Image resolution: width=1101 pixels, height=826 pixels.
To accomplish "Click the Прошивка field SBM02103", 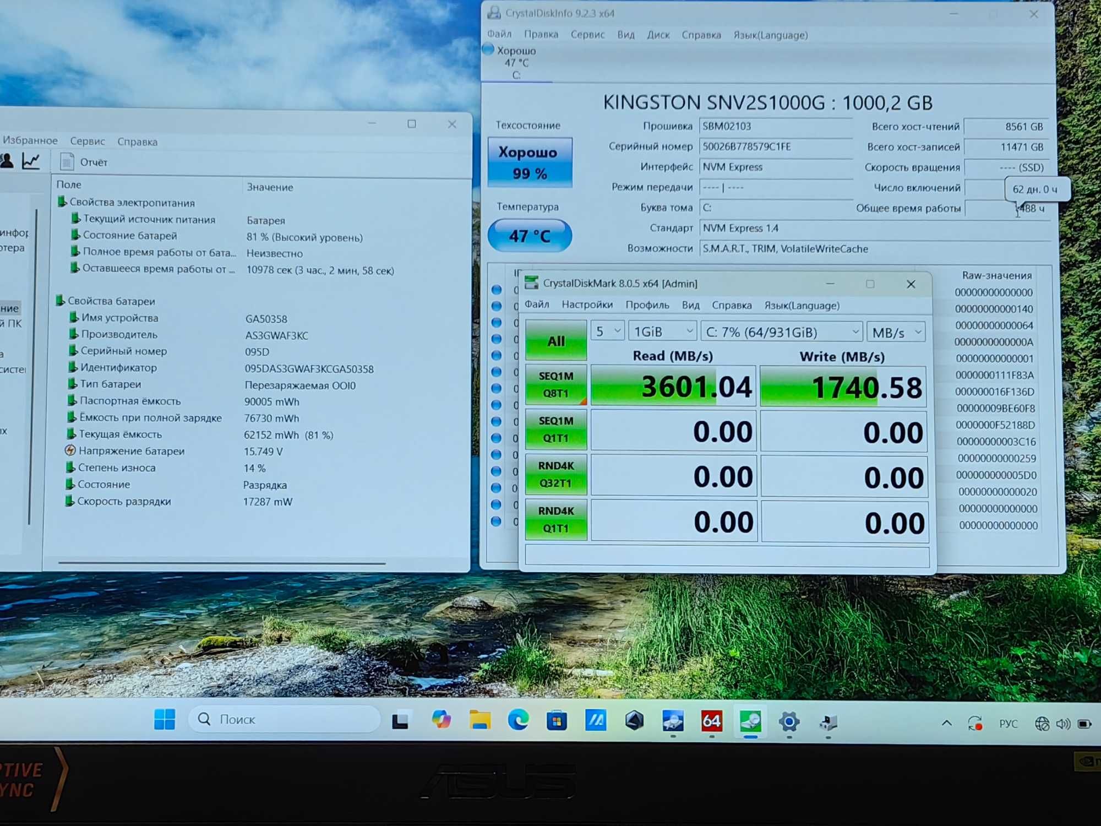I will [x=776, y=126].
